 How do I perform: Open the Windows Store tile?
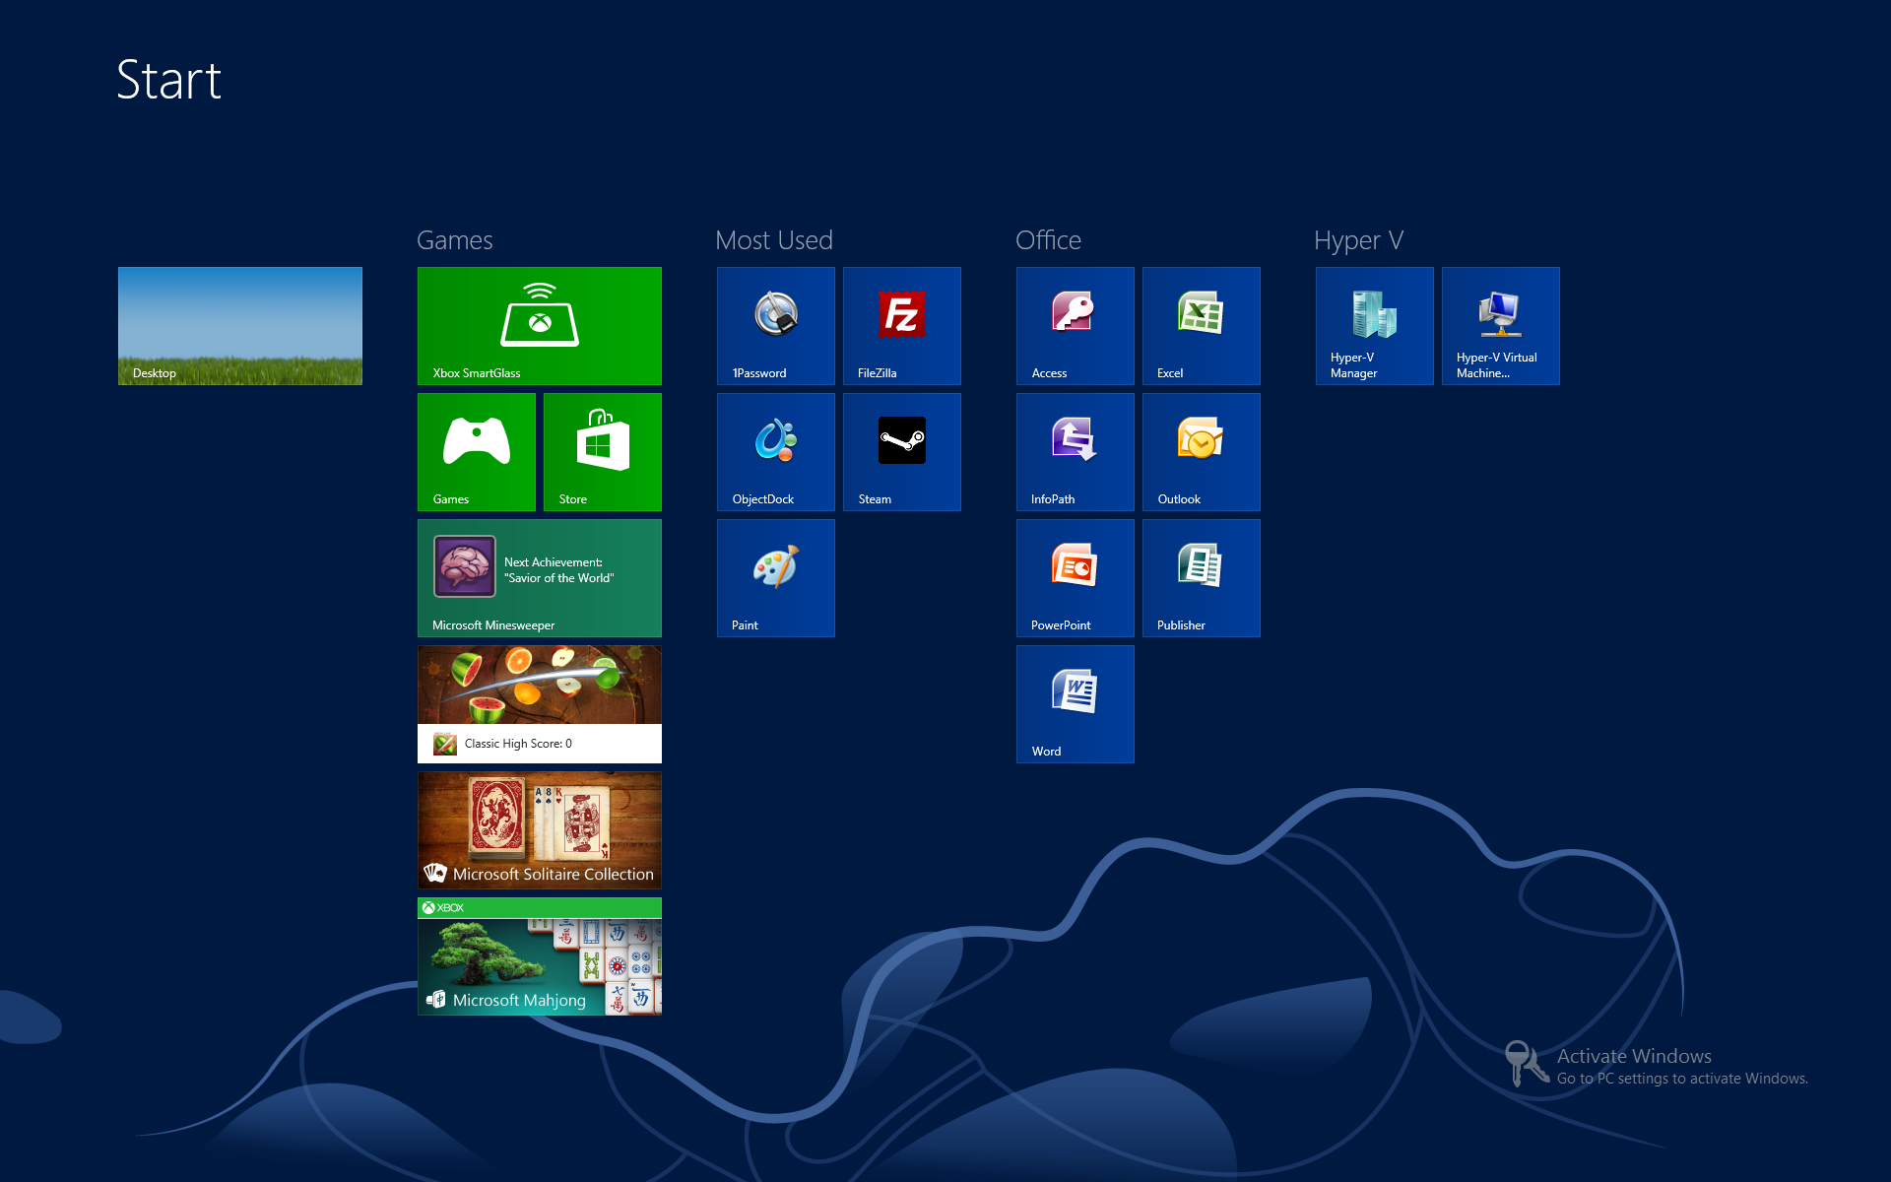coord(603,452)
